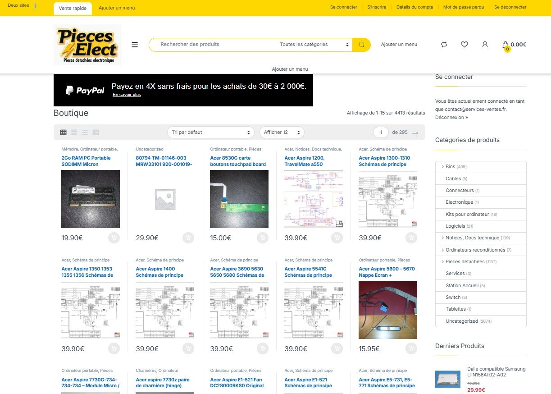The image size is (551, 394).
Task: Click Se connecter in top bar
Action: pyautogui.click(x=344, y=7)
